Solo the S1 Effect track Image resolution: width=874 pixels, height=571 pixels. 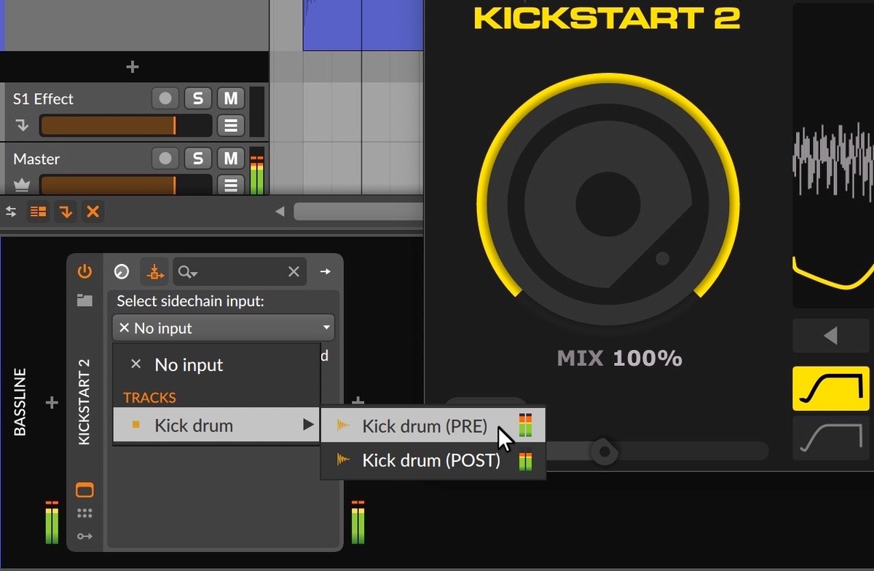click(x=197, y=98)
